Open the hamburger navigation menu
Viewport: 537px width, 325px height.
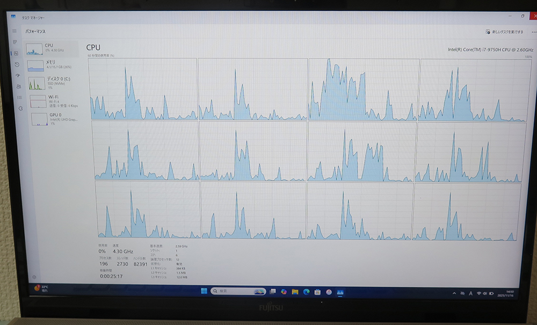14,31
